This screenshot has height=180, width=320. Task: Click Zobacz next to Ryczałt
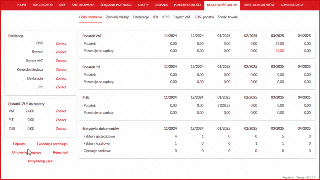click(x=61, y=52)
